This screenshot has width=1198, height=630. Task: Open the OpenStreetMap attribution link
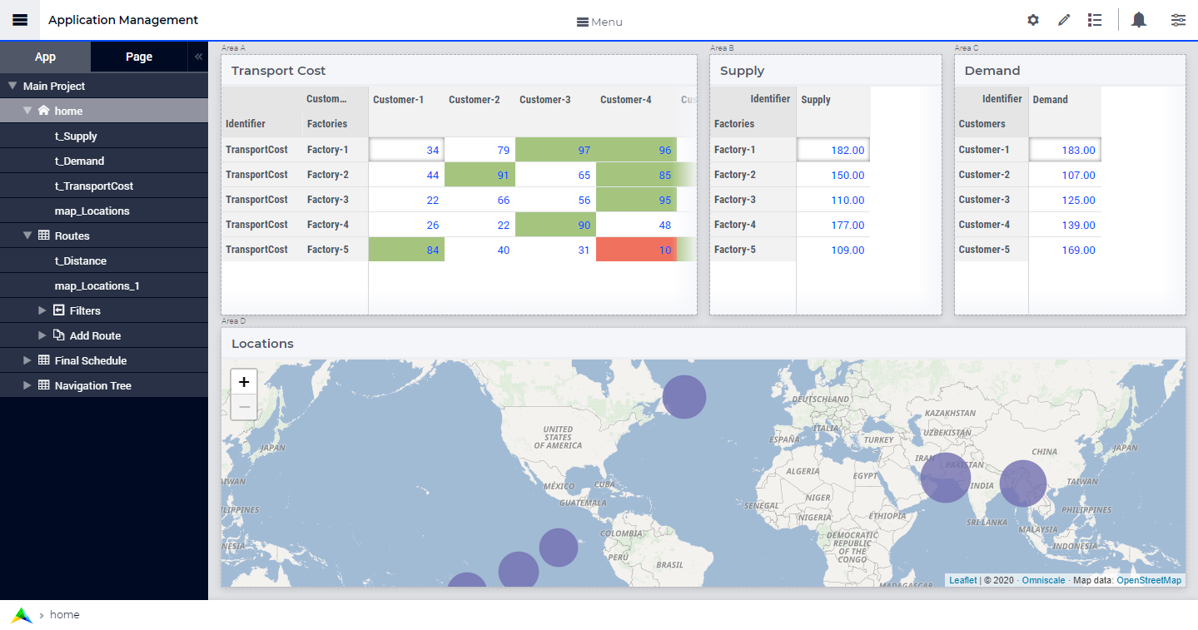pos(1149,580)
